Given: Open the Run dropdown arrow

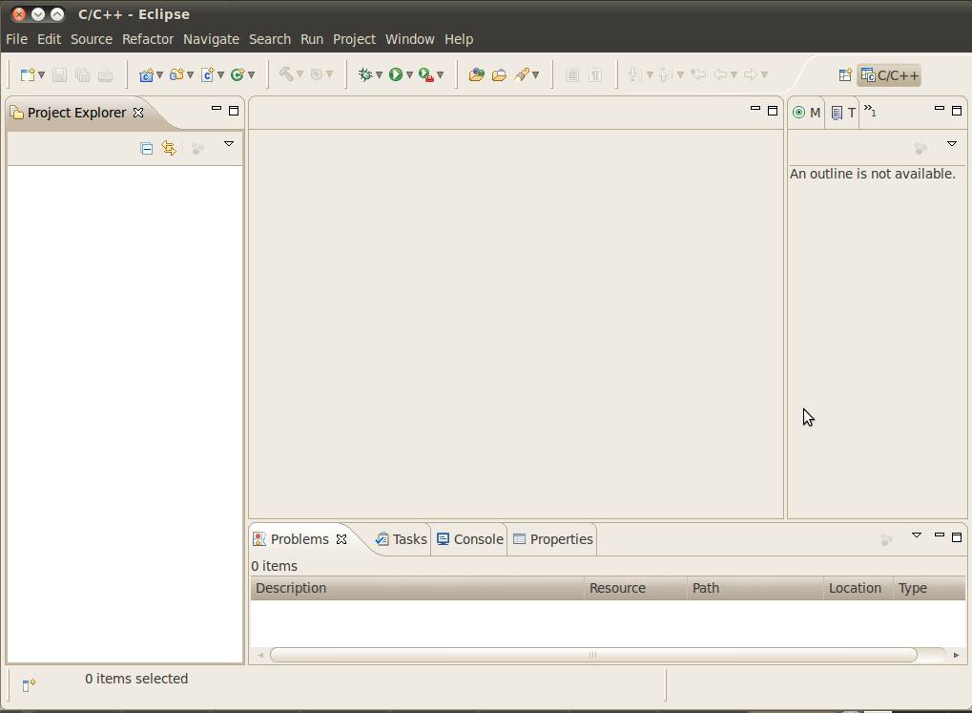Looking at the screenshot, I should 409,75.
